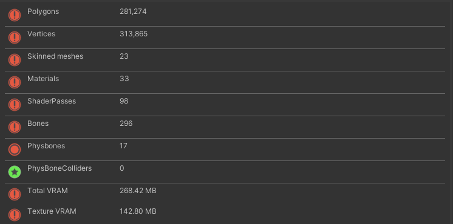Viewport: 453px width, 224px height.
Task: Click the Materials value 33
Action: tap(124, 79)
